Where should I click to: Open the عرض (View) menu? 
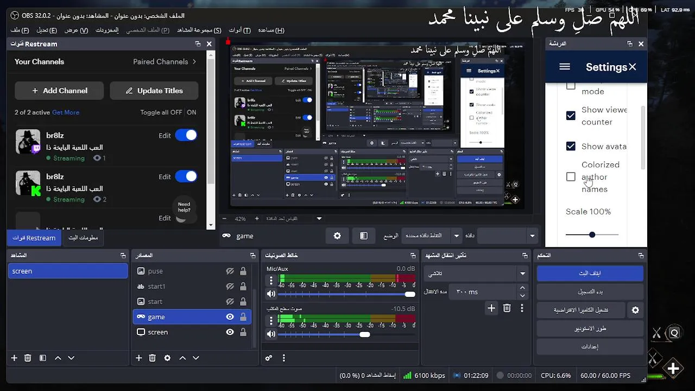[76, 30]
